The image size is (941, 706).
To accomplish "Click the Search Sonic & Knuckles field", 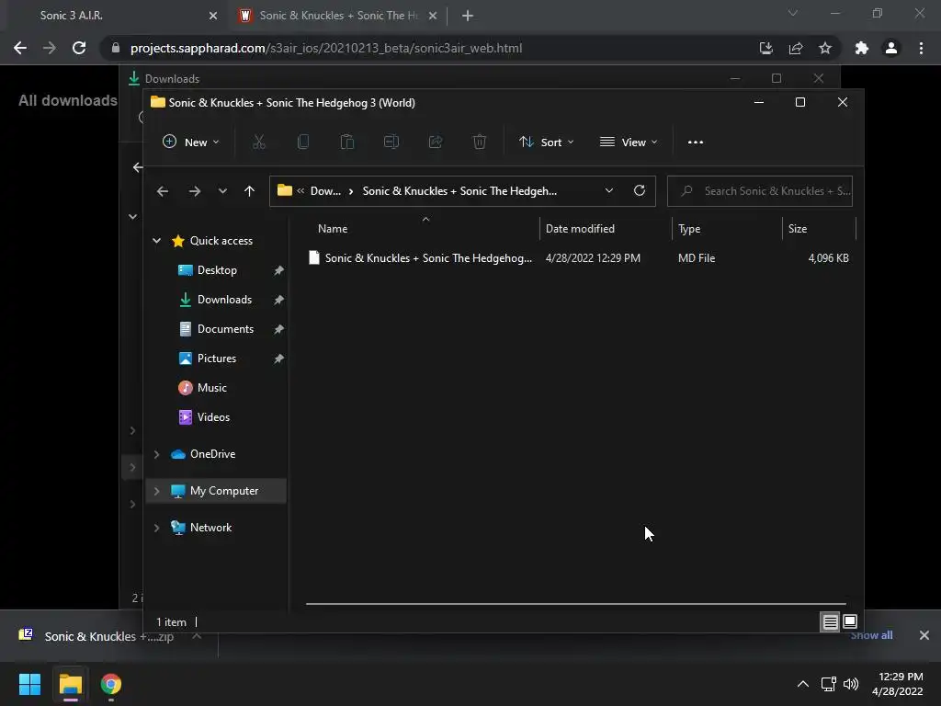I will [760, 191].
